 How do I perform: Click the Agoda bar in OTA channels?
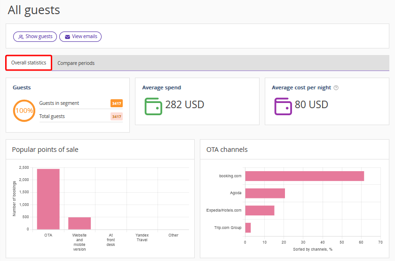265,193
